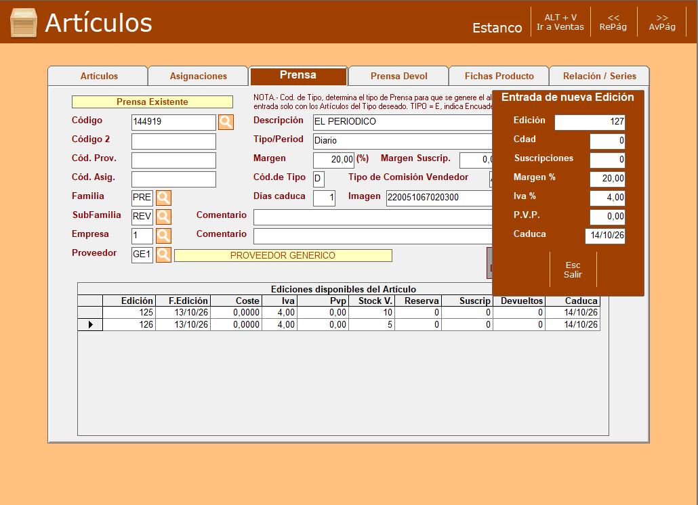Click the first Comentario text field
The image size is (698, 505).
tap(373, 217)
